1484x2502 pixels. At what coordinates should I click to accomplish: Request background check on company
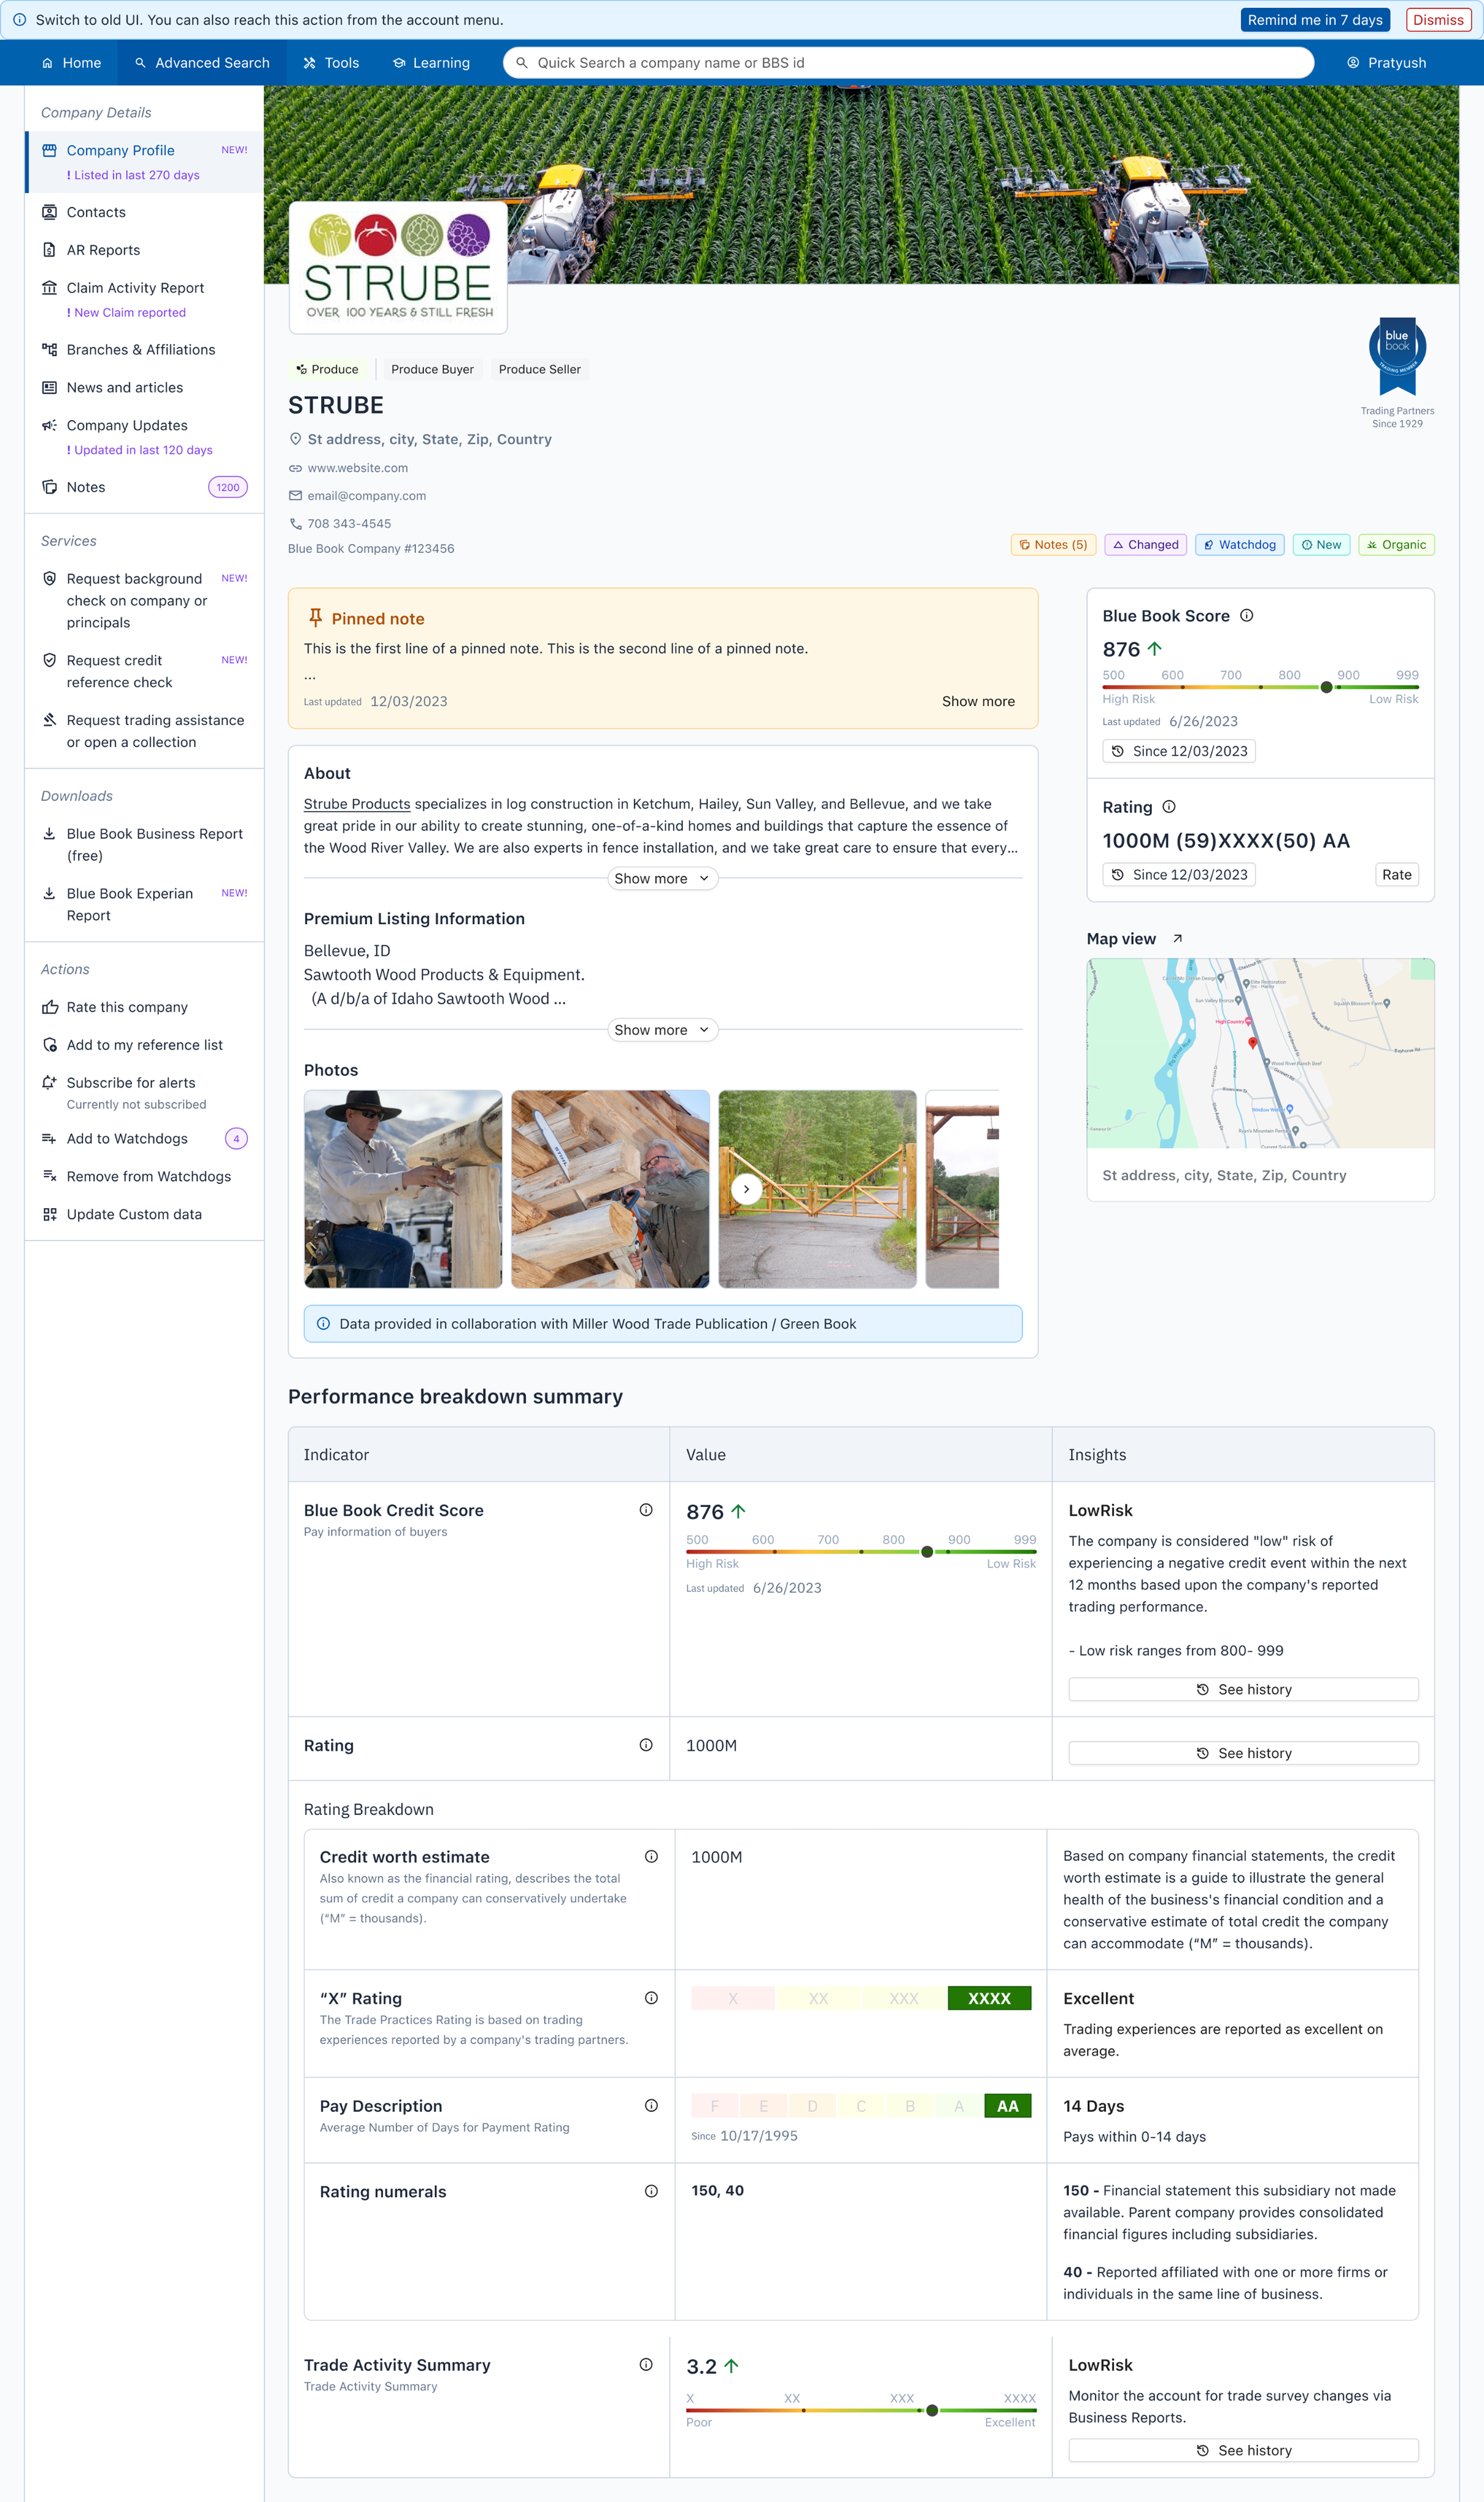click(144, 601)
